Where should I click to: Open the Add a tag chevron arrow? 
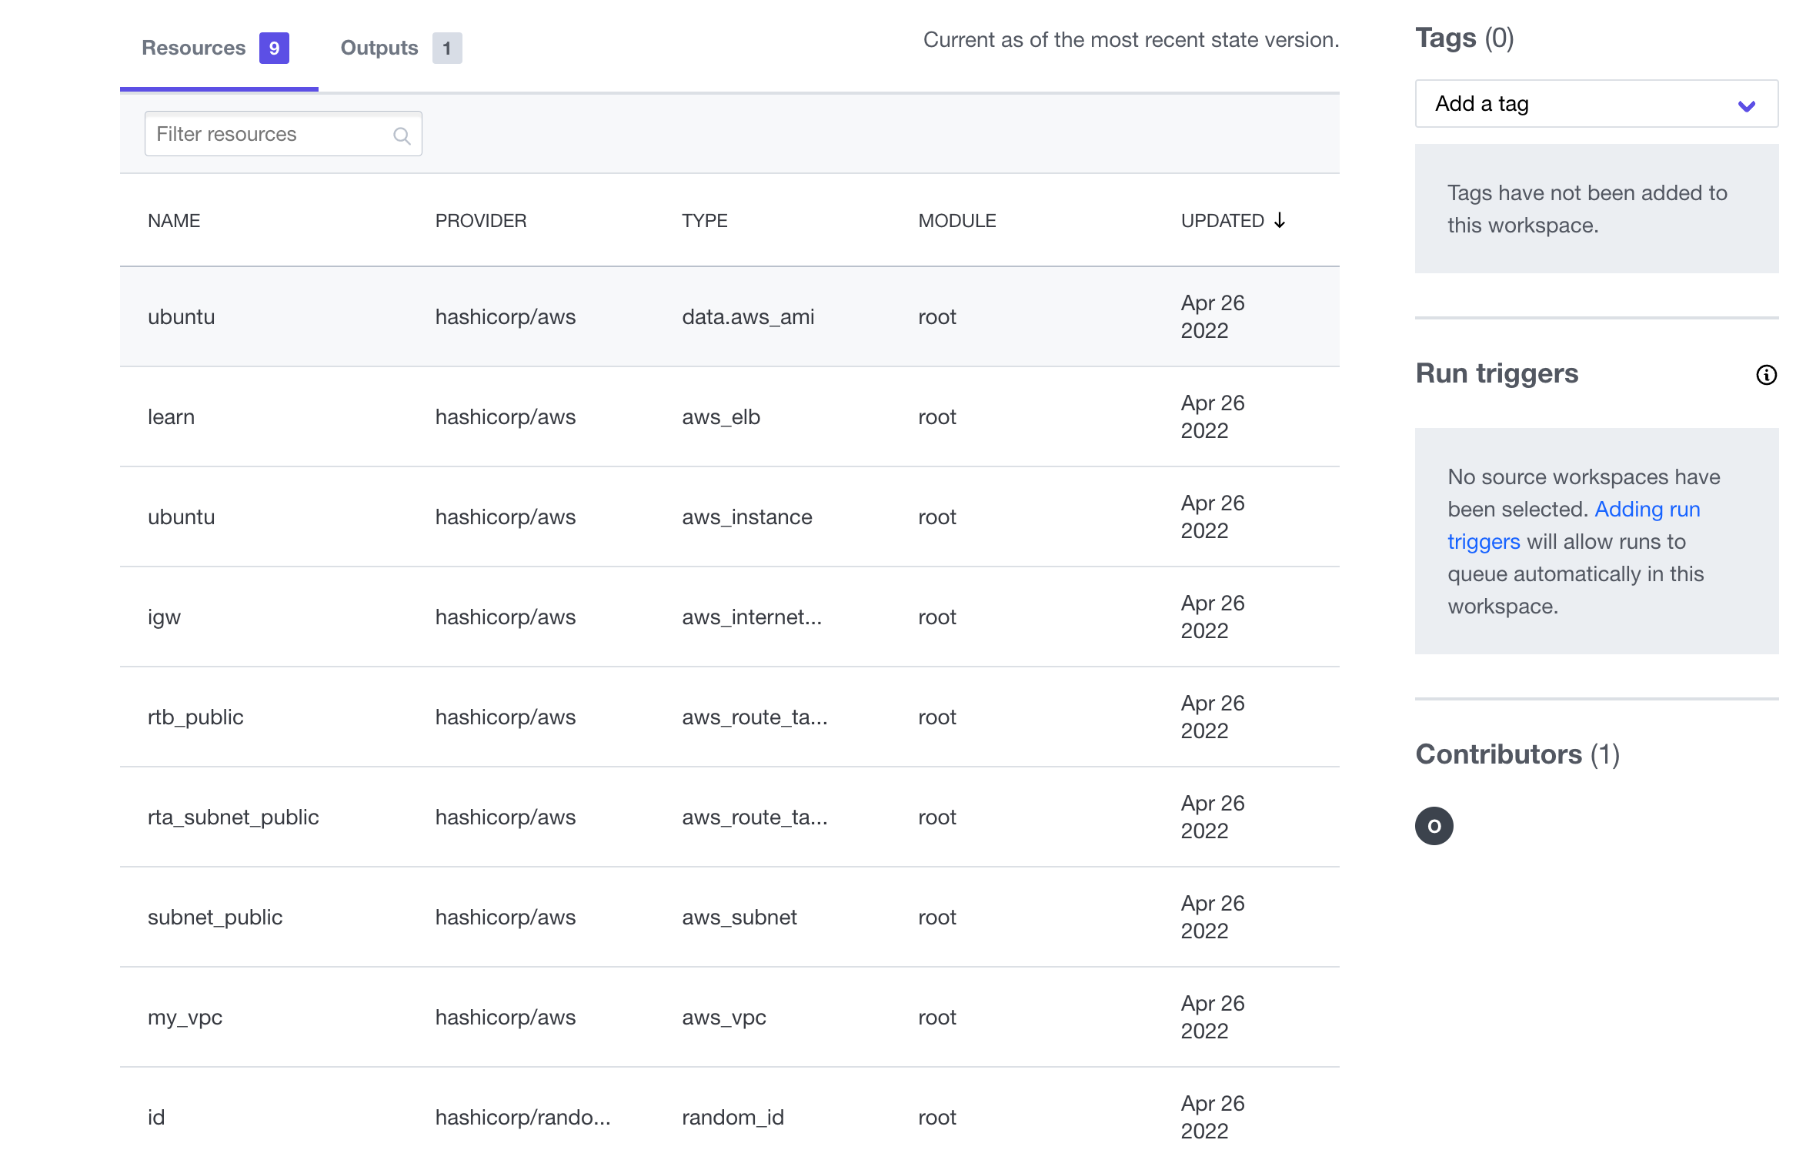[x=1747, y=104]
